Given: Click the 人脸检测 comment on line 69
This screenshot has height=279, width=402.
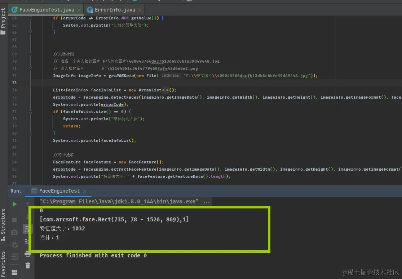Looking at the screenshot, I should point(63,54).
